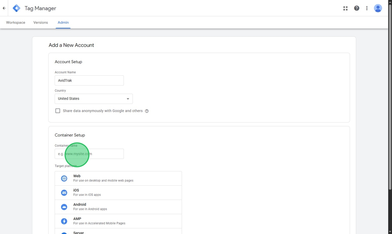Focus the Container name input field
The image size is (392, 234).
click(89, 154)
